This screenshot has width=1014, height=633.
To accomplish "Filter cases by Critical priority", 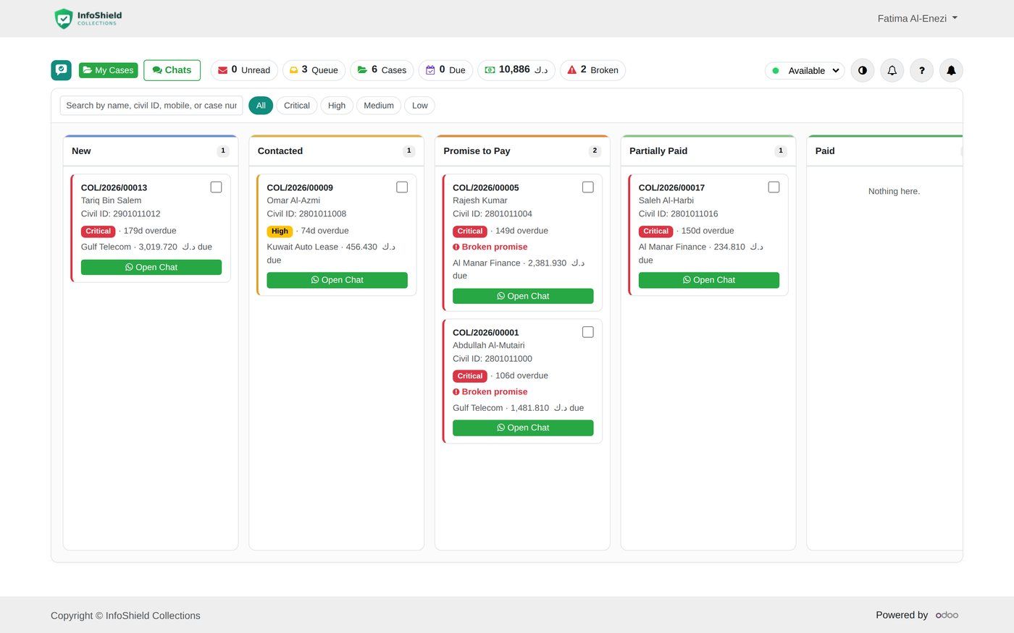I will pos(297,106).
